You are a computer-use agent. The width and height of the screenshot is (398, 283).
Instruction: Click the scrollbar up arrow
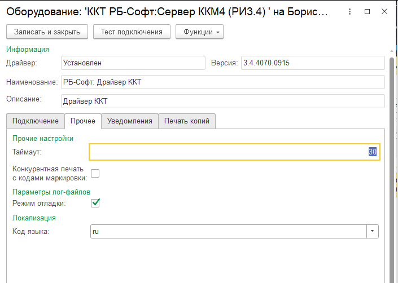pos(392,51)
